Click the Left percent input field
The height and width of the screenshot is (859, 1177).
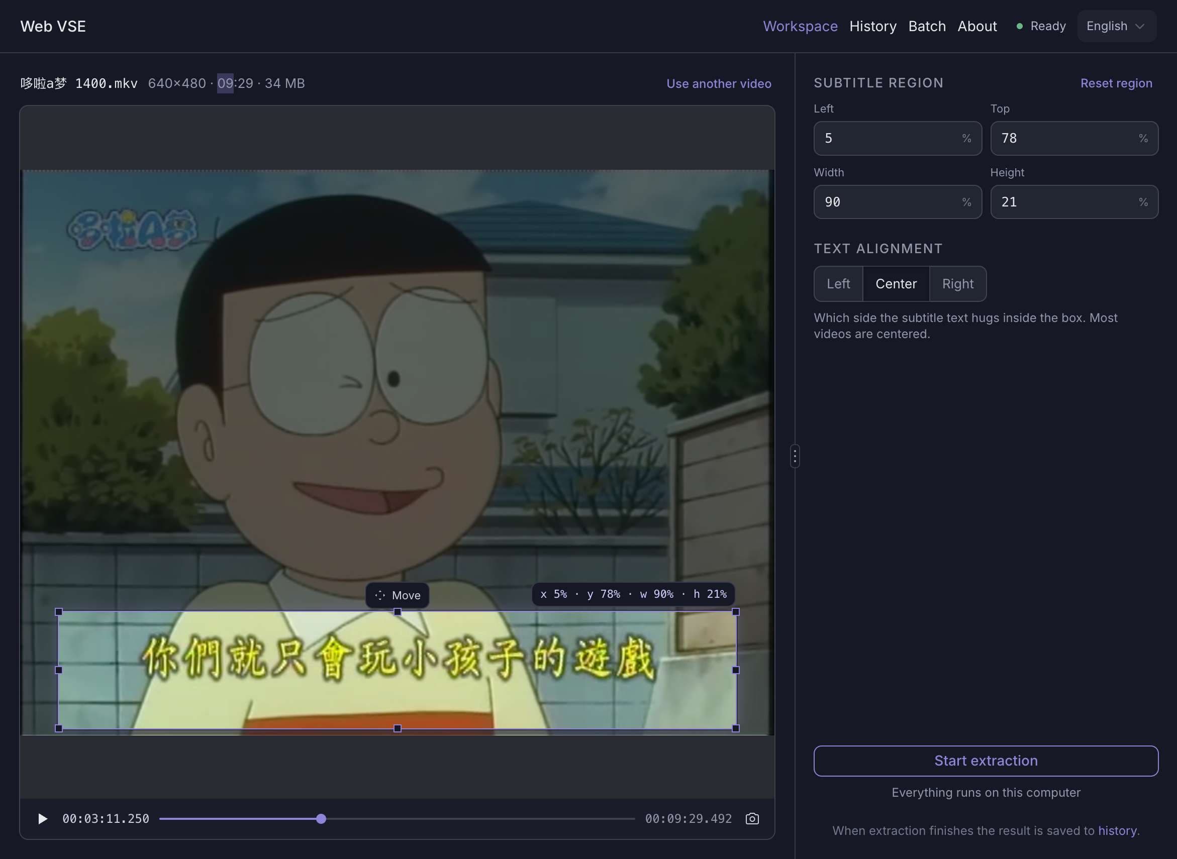tap(897, 138)
